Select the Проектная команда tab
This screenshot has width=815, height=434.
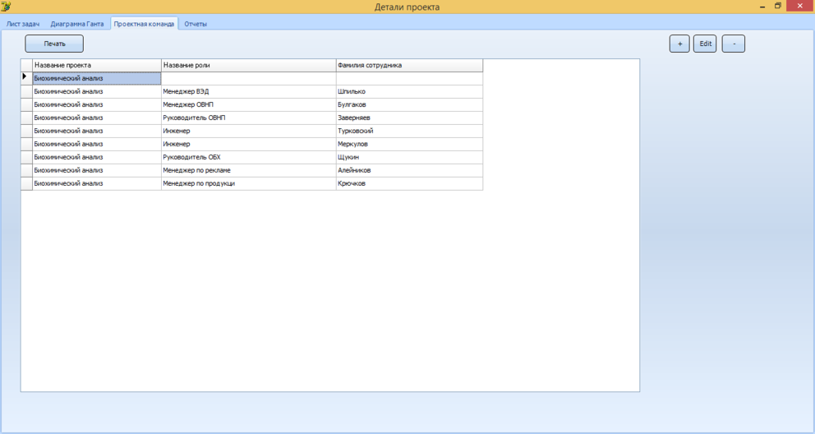click(x=144, y=24)
